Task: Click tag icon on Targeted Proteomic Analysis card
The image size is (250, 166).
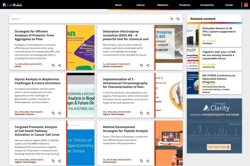Action: [x=53, y=161]
